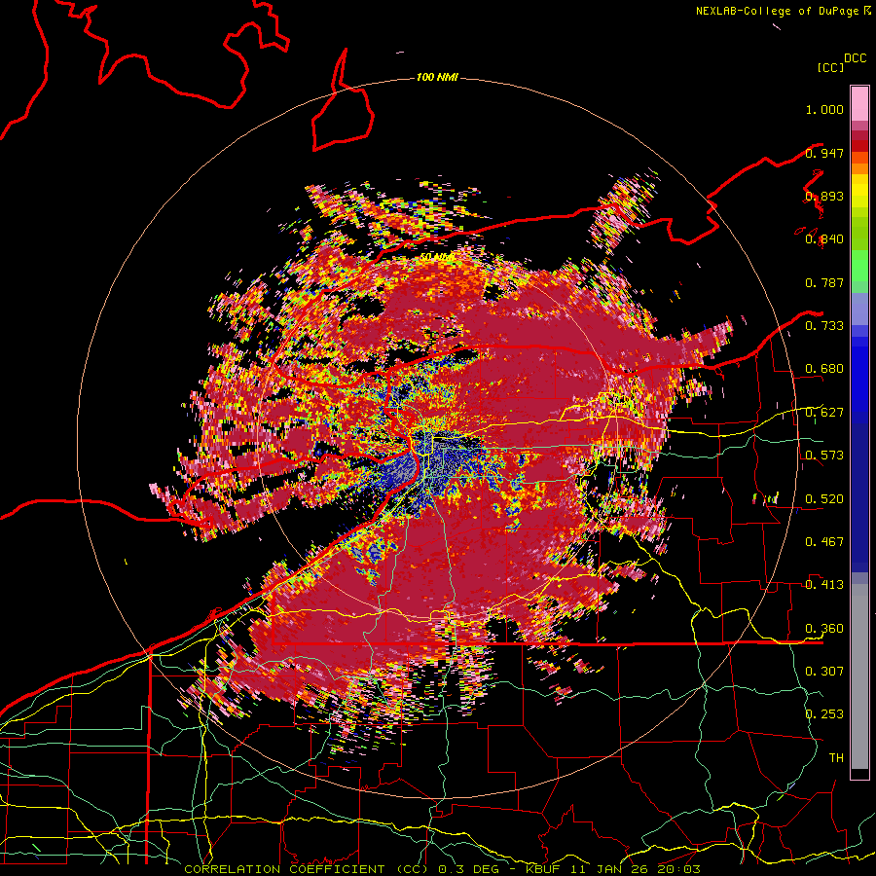
Task: Select the 0.307 scale value
Action: pyautogui.click(x=824, y=672)
